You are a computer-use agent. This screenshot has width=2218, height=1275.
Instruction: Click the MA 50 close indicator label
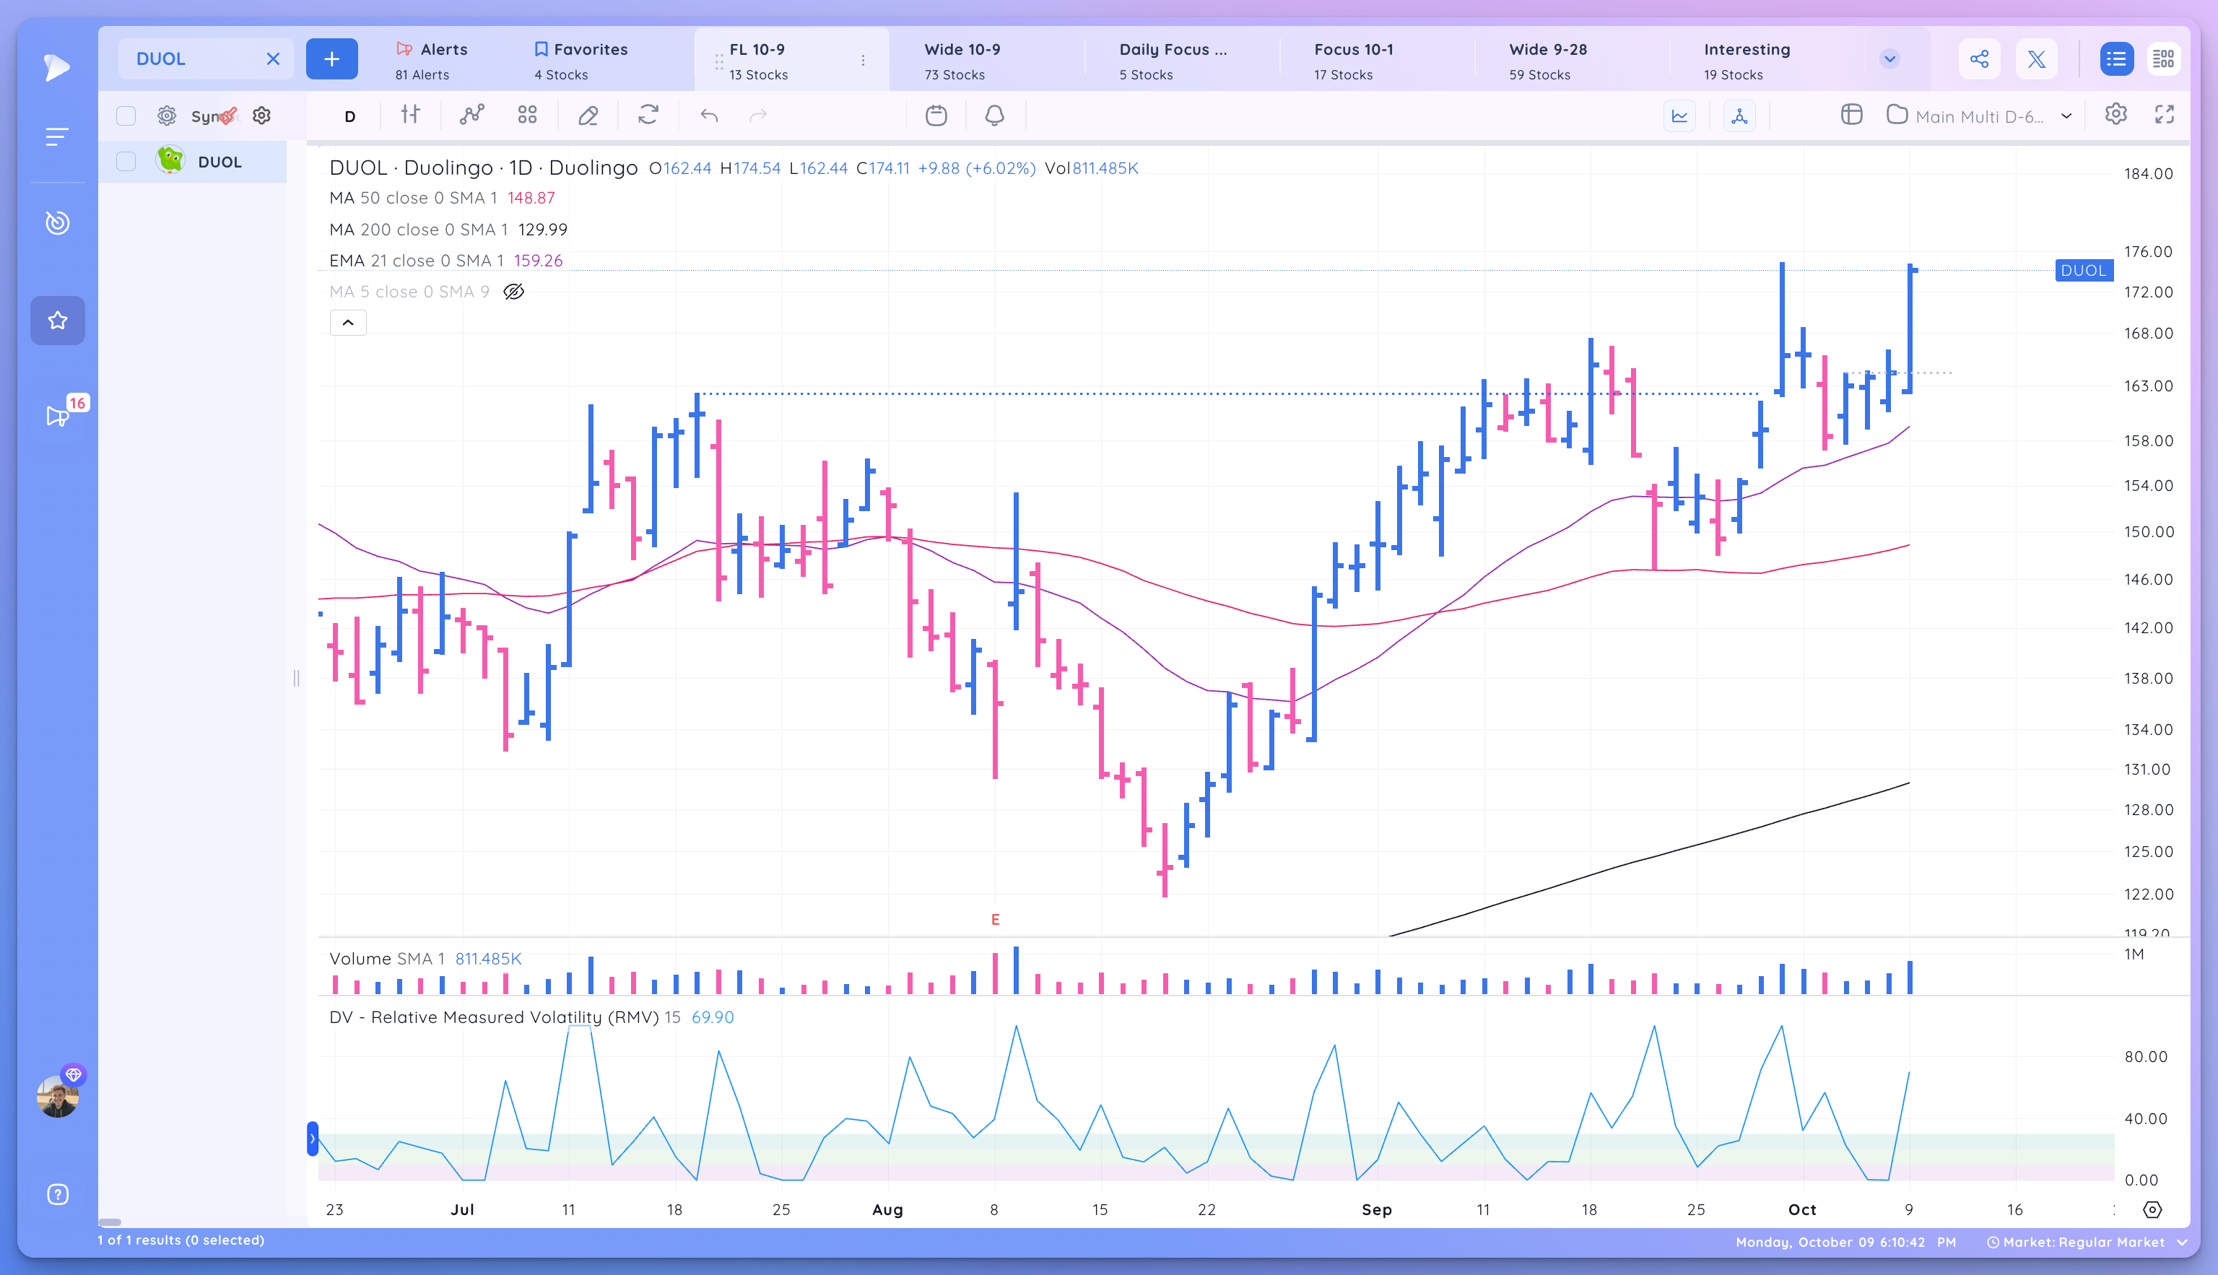tap(413, 198)
